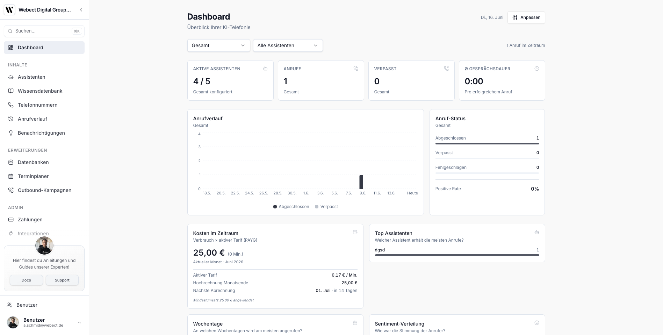Toggle the Verpasst series in the chart legend
Viewport: 663px width, 335px height.
[326, 207]
